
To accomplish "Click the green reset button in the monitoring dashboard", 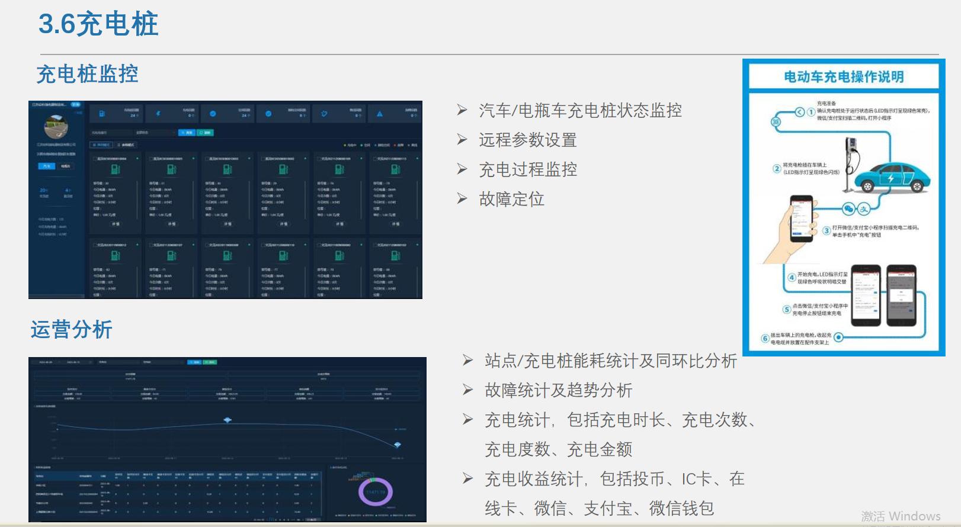I will point(204,133).
